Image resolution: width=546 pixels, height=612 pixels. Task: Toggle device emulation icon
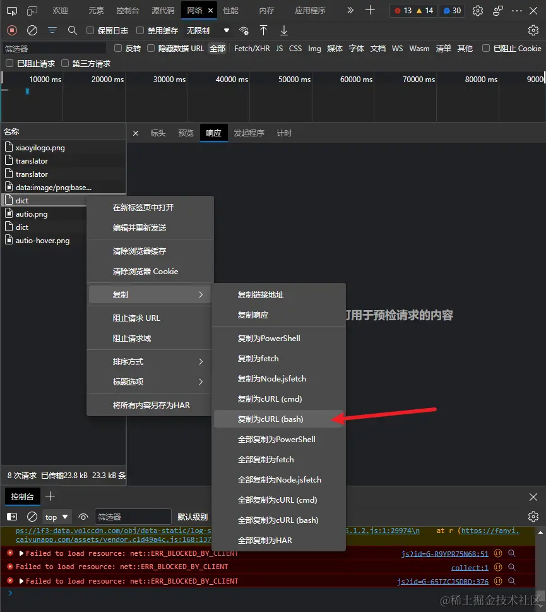[x=32, y=11]
